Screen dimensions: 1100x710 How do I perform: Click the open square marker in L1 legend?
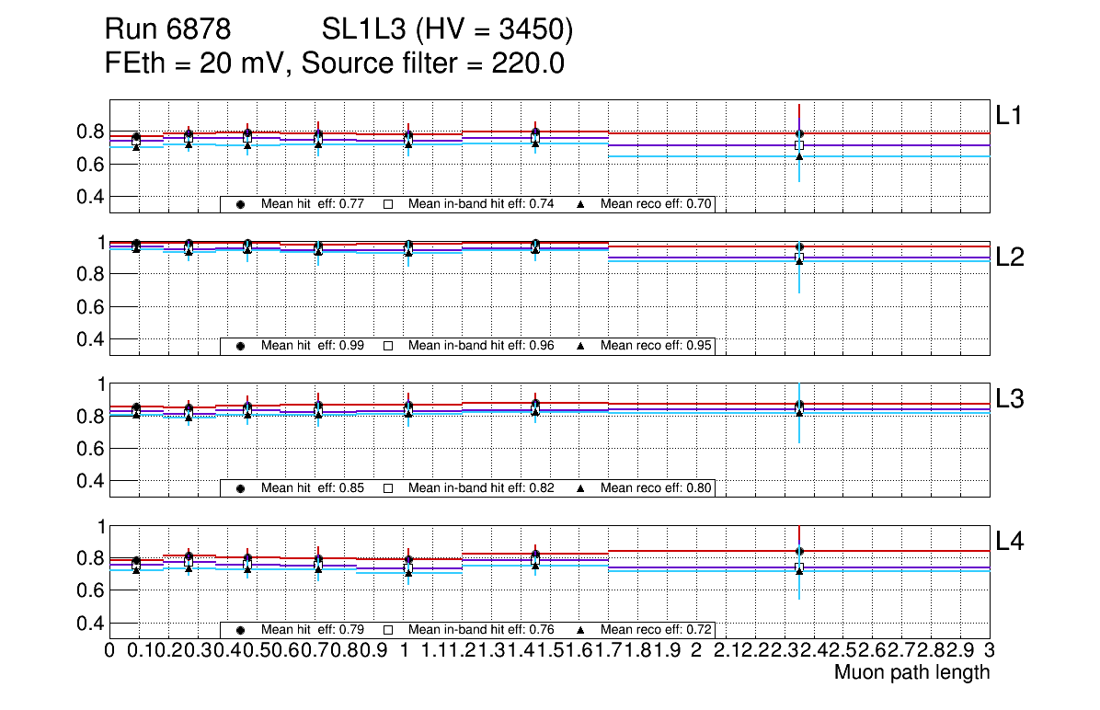388,204
